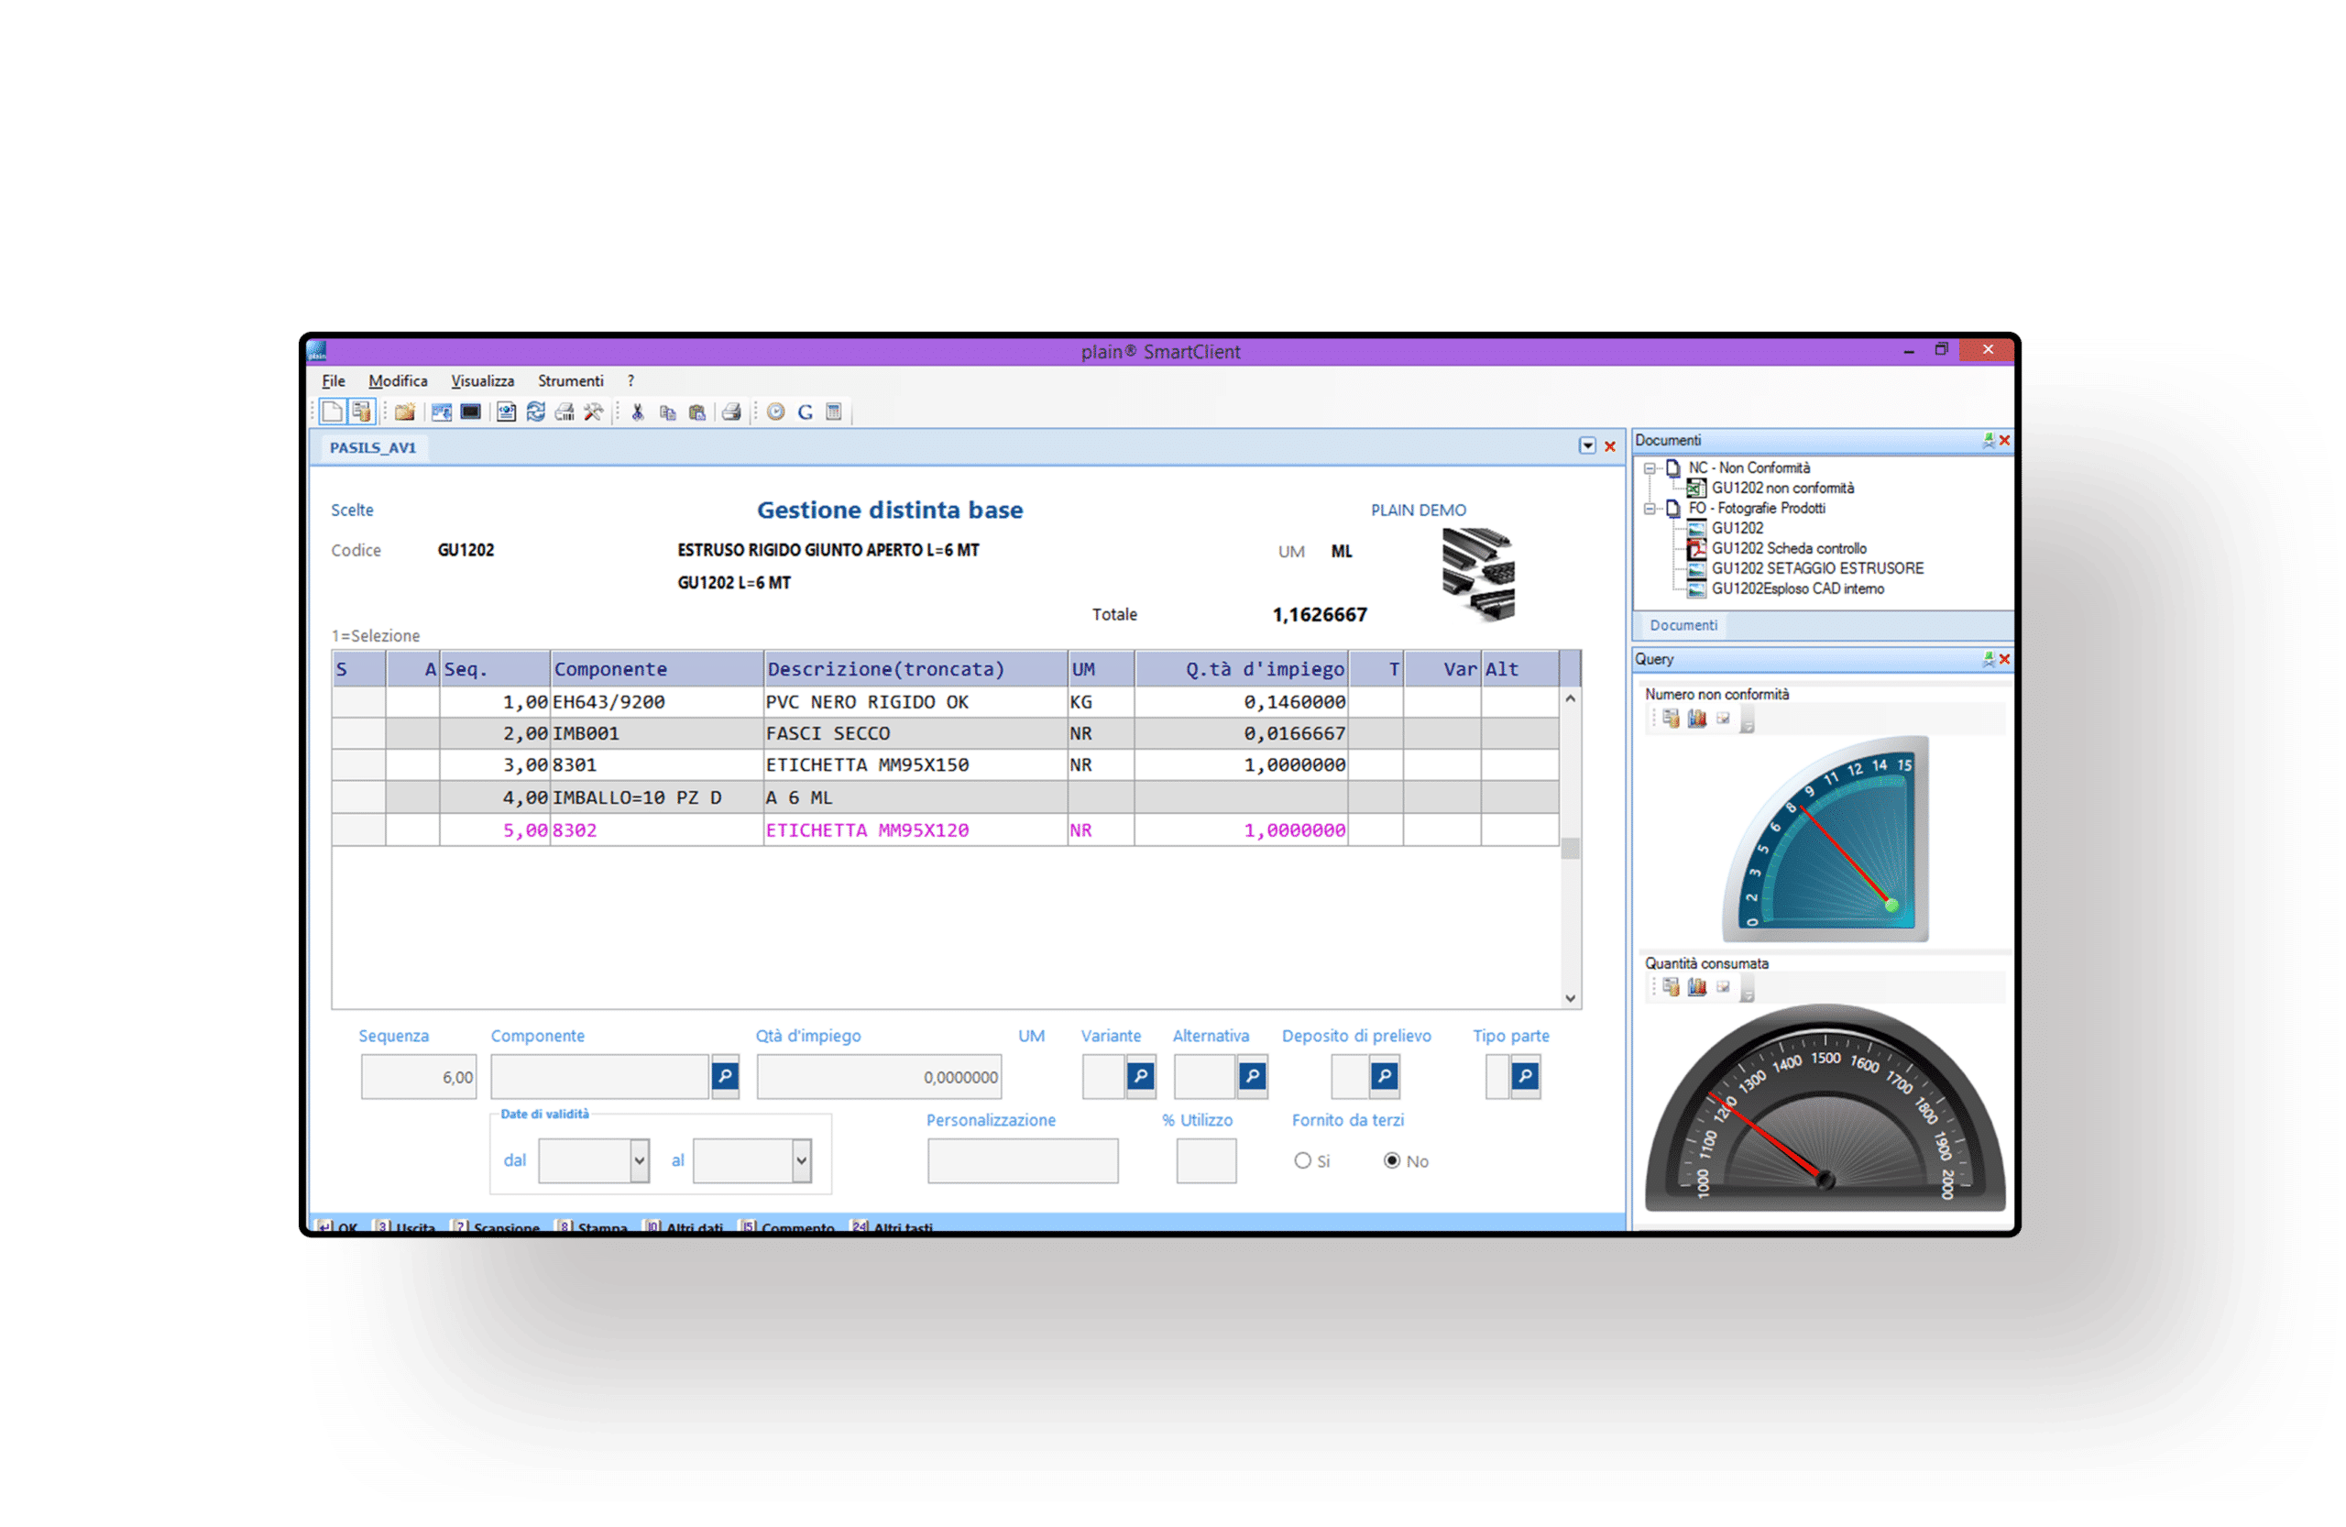Collapse the NC - Non Conformità tree node
The width and height of the screenshot is (2346, 1527).
tap(1650, 468)
